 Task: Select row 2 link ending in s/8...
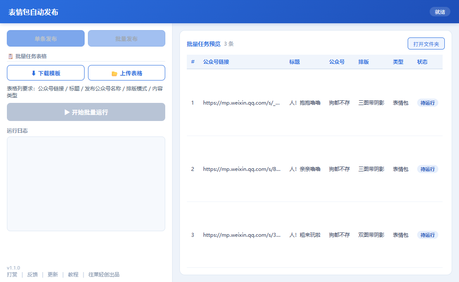(242, 169)
